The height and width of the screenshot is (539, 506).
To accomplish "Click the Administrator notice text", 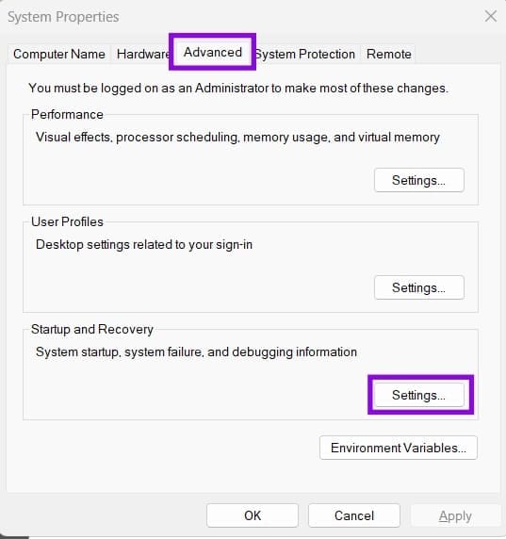I will (238, 89).
